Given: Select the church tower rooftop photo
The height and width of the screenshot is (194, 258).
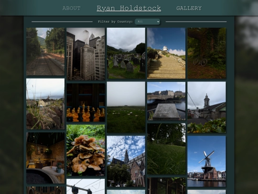Looking at the screenshot, I should pos(207,107).
